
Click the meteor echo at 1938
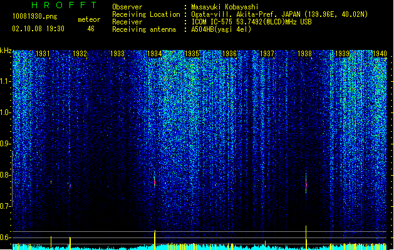[x=306, y=184]
